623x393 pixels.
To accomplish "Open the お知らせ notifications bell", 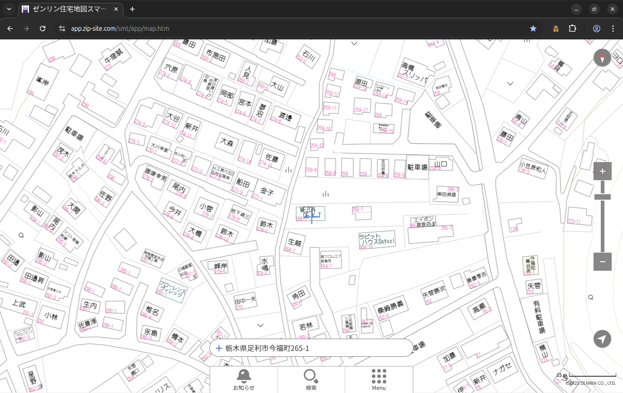I will tap(243, 379).
